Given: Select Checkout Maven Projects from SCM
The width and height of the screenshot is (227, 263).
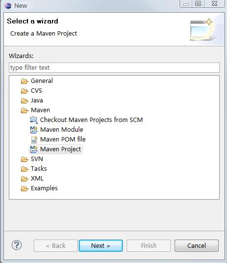Looking at the screenshot, I should coord(91,120).
